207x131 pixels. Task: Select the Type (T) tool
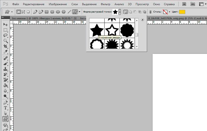(5, 107)
